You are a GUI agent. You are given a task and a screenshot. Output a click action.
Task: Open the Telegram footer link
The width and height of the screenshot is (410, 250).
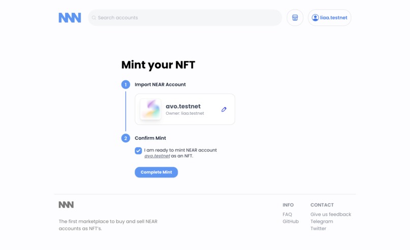(x=321, y=222)
